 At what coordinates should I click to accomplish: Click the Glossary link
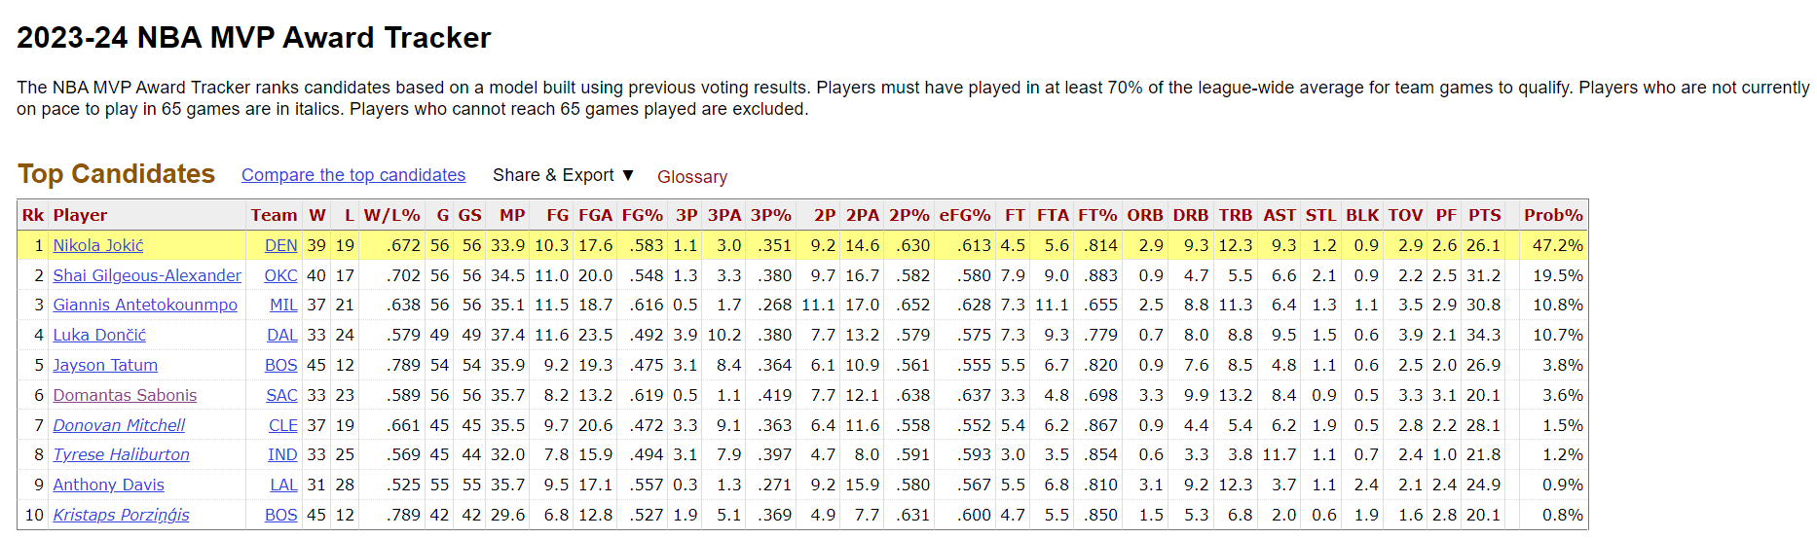click(691, 177)
